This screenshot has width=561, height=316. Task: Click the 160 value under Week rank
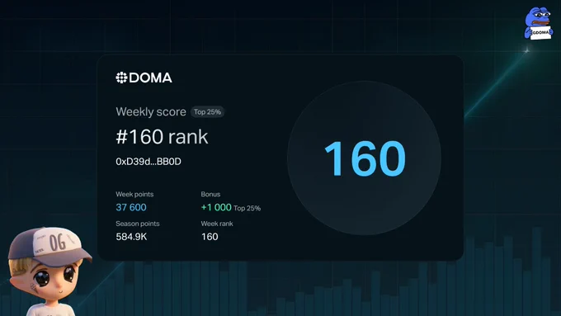pos(210,237)
